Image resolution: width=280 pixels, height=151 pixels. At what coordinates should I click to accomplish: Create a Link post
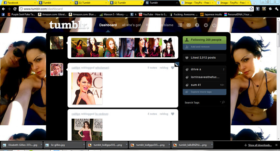tap(126, 47)
